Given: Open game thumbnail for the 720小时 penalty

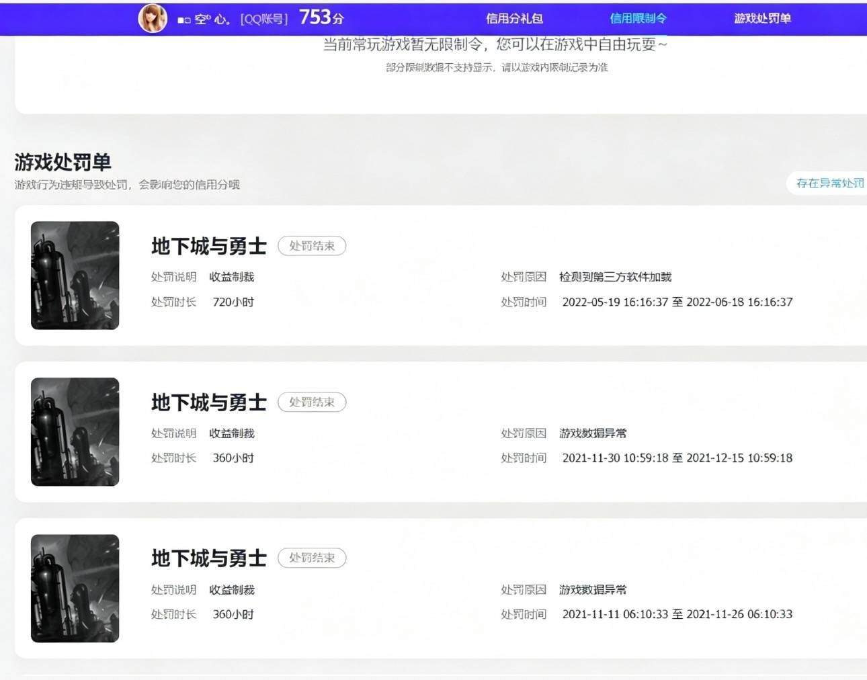Looking at the screenshot, I should click(75, 275).
